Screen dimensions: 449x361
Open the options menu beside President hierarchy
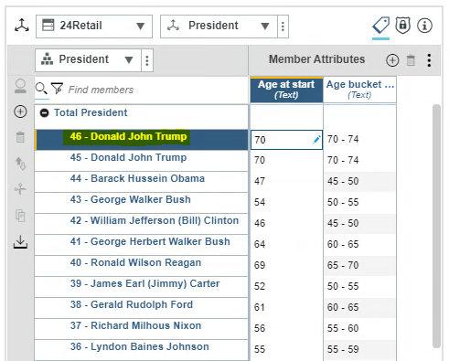(x=147, y=60)
